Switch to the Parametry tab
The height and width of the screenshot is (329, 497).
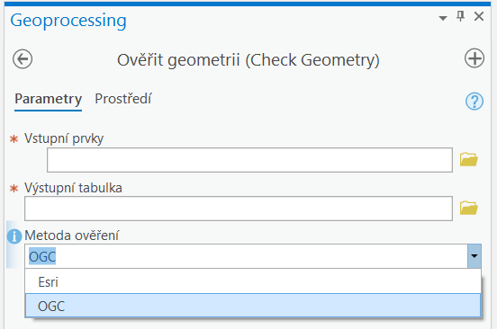(49, 99)
